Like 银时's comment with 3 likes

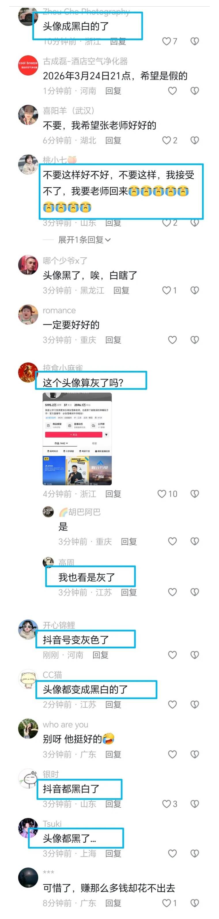click(166, 804)
